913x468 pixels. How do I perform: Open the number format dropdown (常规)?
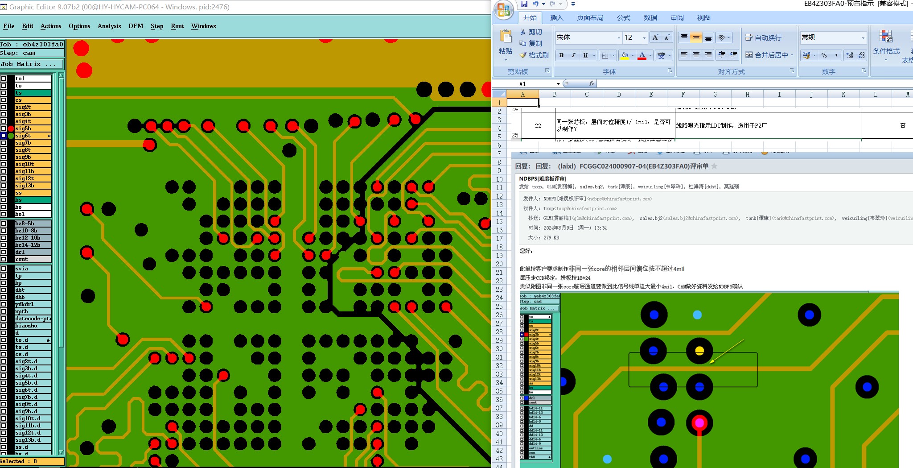click(x=863, y=38)
